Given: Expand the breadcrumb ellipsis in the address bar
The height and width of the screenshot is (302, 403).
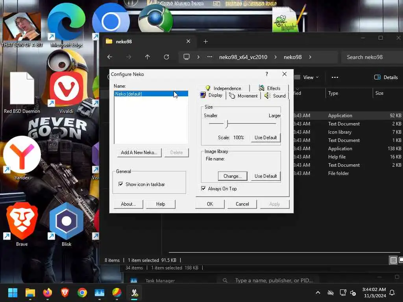Looking at the screenshot, I should 210,57.
